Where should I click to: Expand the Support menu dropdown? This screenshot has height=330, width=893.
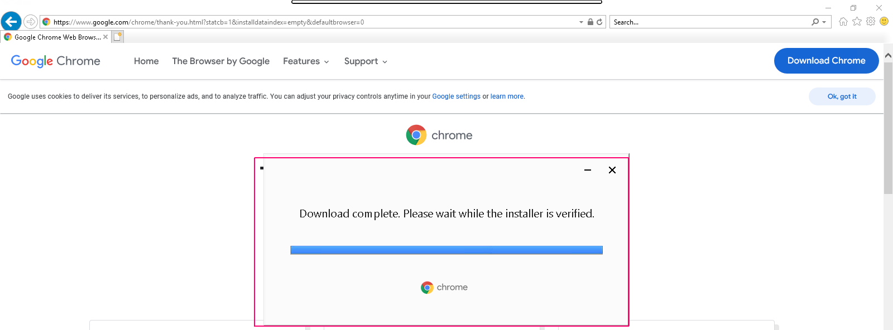click(x=366, y=61)
